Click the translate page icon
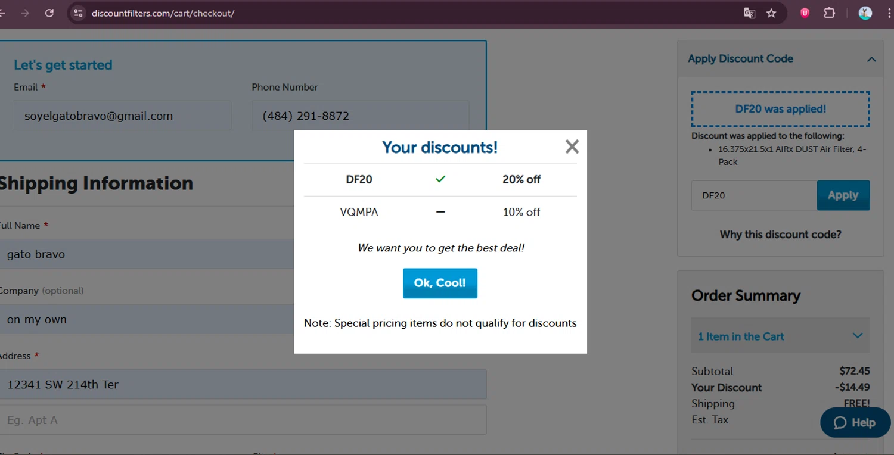This screenshot has height=455, width=894. tap(749, 13)
